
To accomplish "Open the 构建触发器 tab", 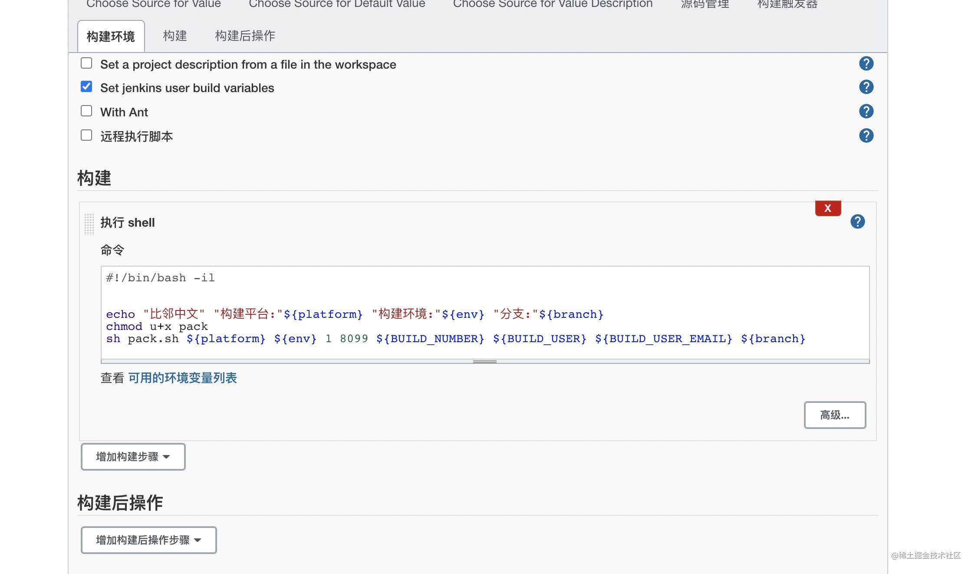I will tap(787, 4).
